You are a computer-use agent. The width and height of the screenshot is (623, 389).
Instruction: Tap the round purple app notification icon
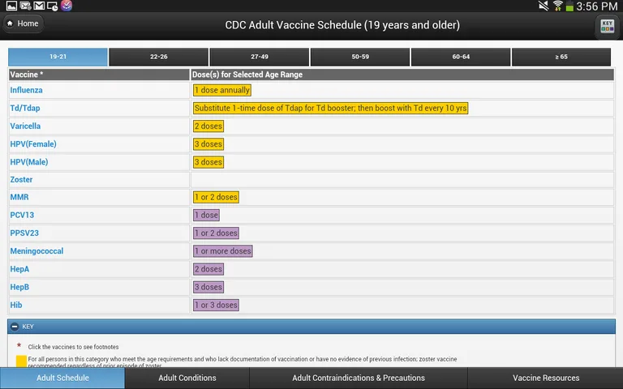click(x=67, y=6)
